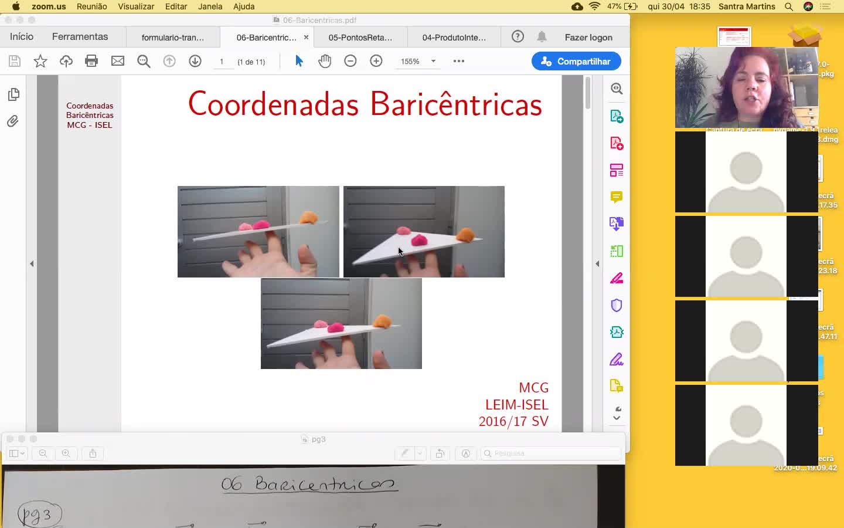Open Organize Pages tool icon
The image size is (844, 528).
point(617,170)
